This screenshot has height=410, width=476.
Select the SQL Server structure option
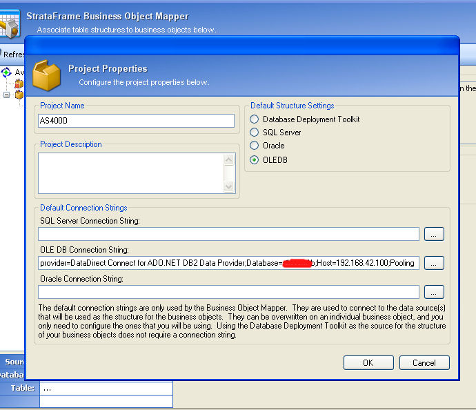[255, 133]
